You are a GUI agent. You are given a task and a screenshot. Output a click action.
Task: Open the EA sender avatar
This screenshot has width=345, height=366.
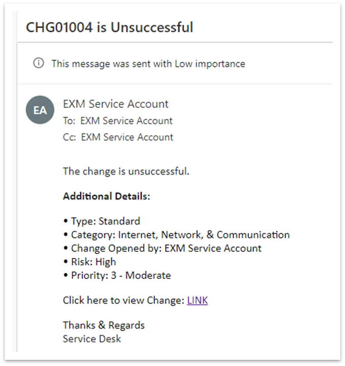point(40,110)
